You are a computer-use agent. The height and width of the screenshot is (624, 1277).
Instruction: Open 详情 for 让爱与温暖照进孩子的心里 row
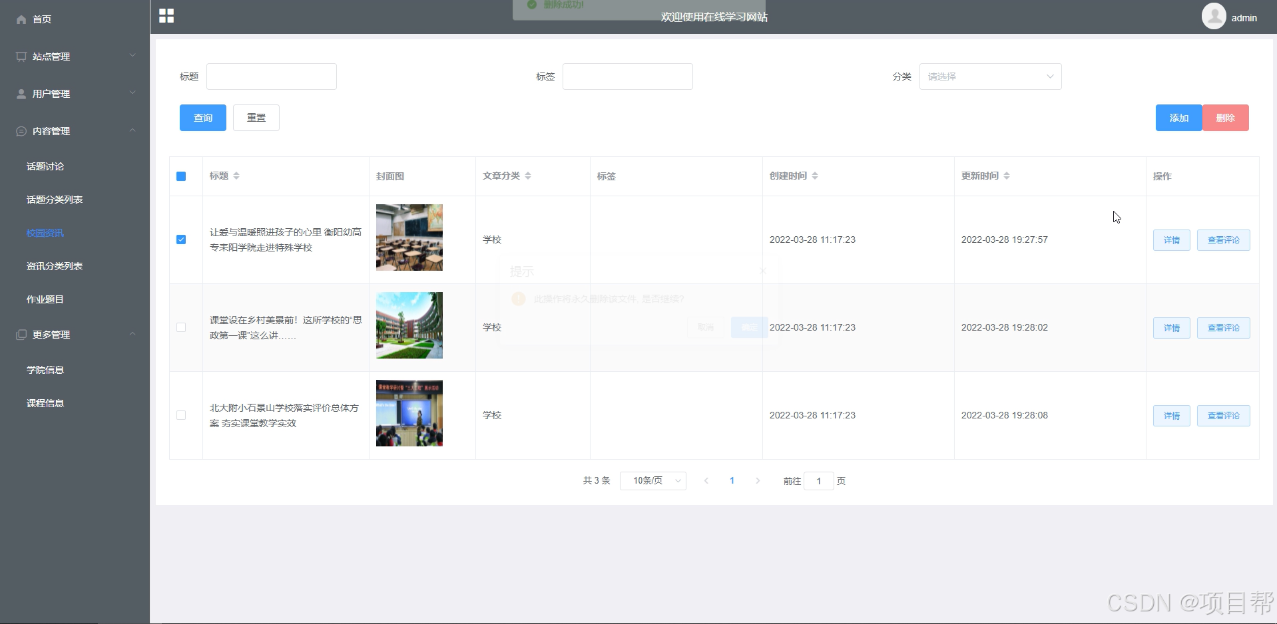click(x=1172, y=240)
